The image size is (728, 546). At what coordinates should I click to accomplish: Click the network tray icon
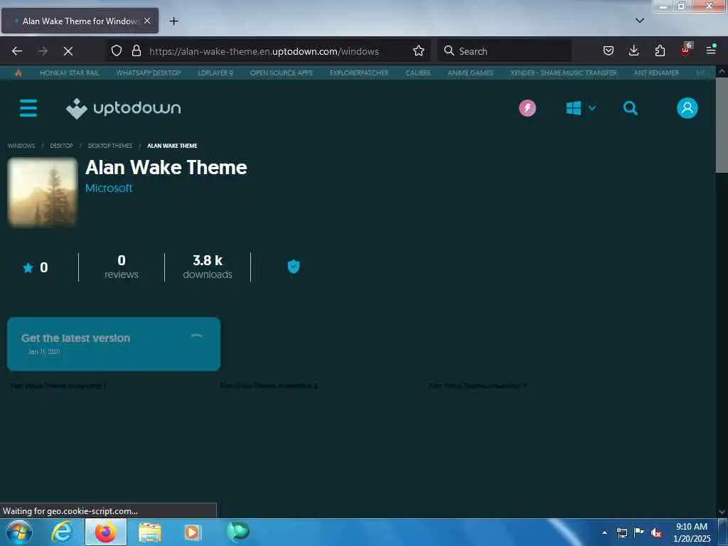pyautogui.click(x=621, y=532)
